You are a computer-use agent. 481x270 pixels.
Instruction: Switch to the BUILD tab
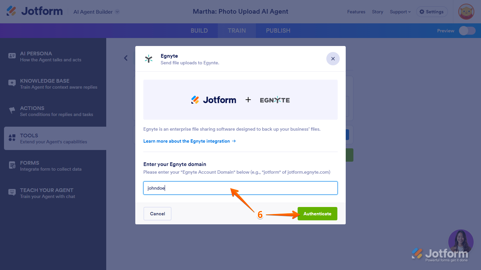[199, 31]
